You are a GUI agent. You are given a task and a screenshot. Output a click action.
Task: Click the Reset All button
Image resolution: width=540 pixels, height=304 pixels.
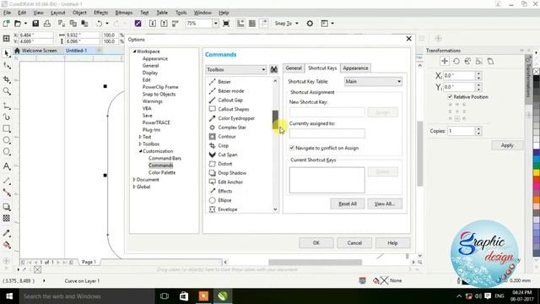click(347, 204)
